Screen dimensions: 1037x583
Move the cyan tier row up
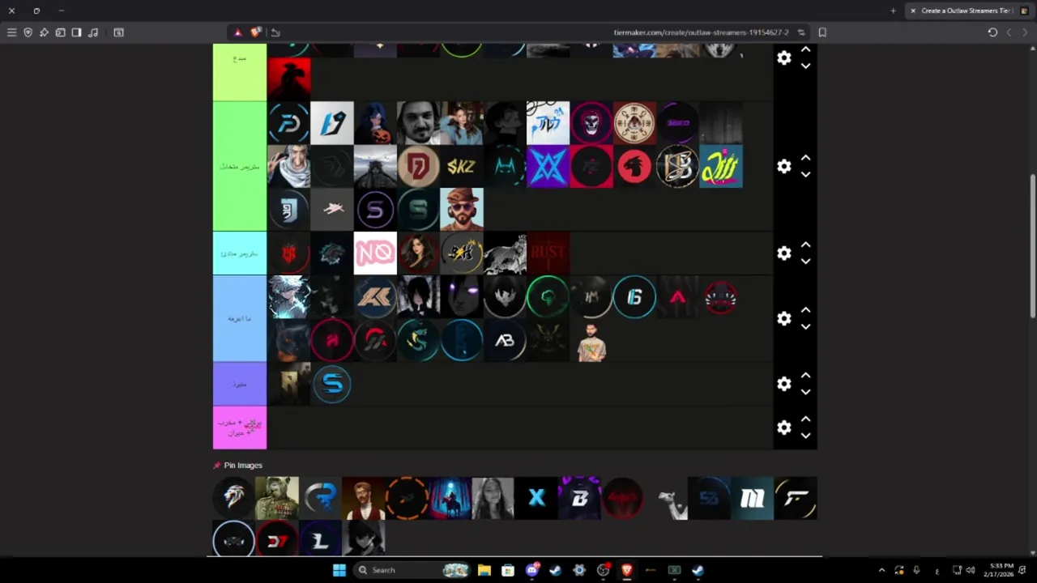(x=805, y=245)
